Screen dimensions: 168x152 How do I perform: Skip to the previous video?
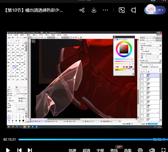click(x=19, y=150)
